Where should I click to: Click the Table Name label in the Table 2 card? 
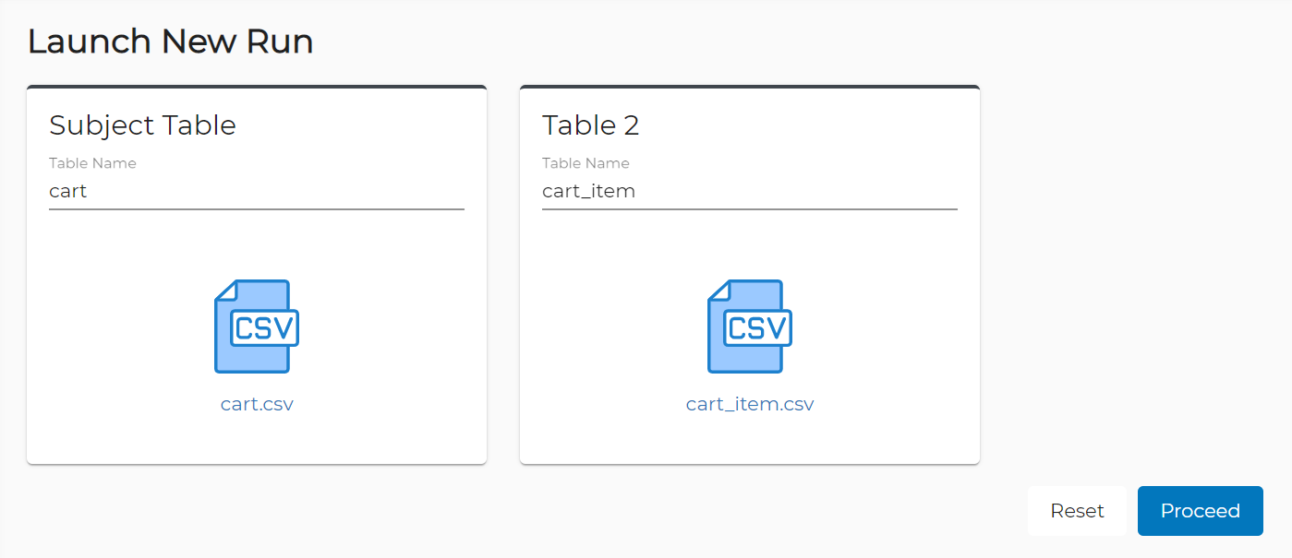(x=586, y=163)
